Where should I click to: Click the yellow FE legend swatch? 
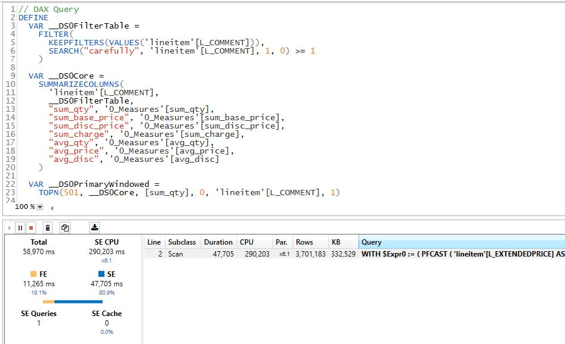point(32,274)
